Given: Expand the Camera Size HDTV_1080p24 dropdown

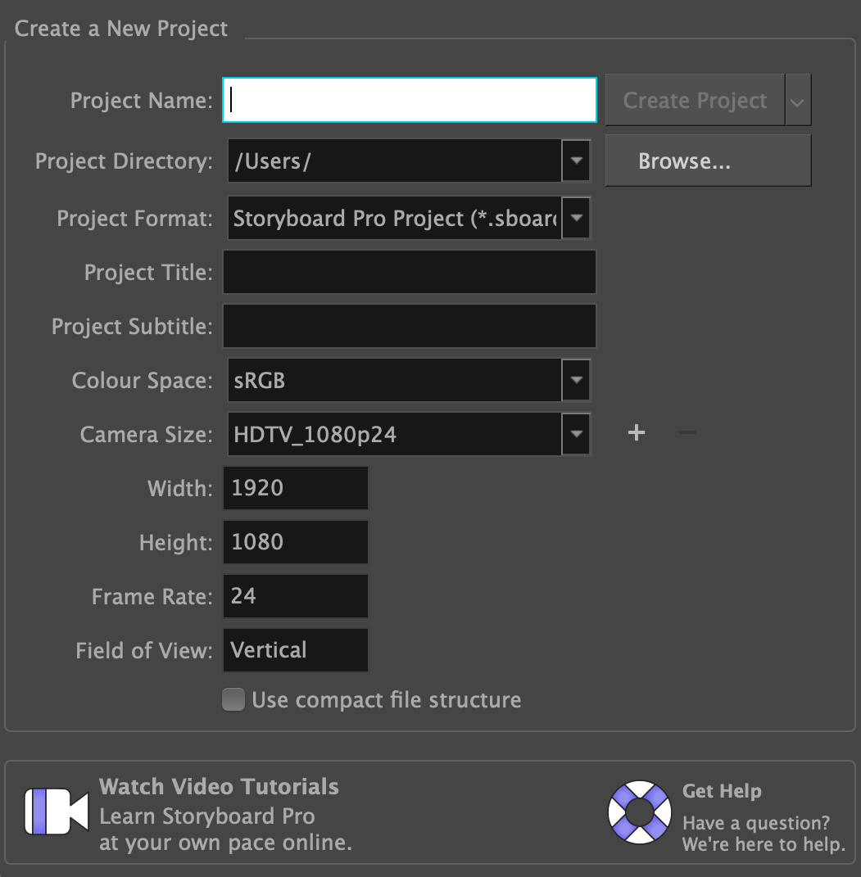Looking at the screenshot, I should 576,434.
